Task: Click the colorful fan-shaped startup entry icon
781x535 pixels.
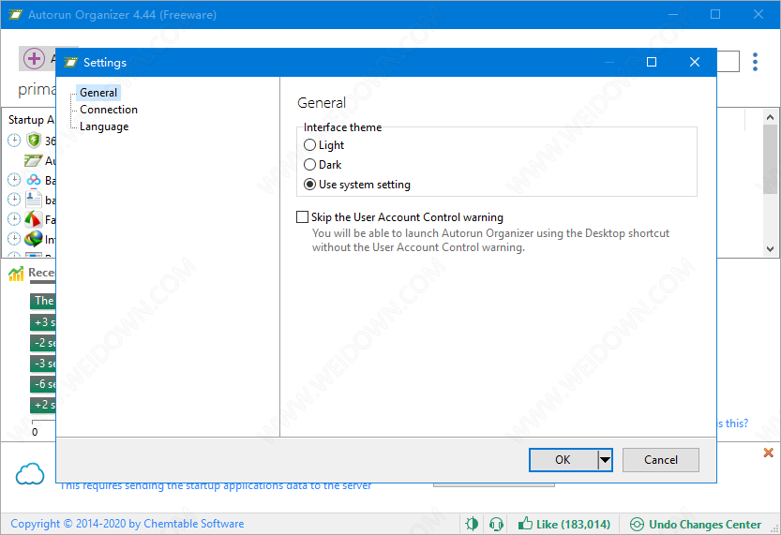Action: (34, 219)
